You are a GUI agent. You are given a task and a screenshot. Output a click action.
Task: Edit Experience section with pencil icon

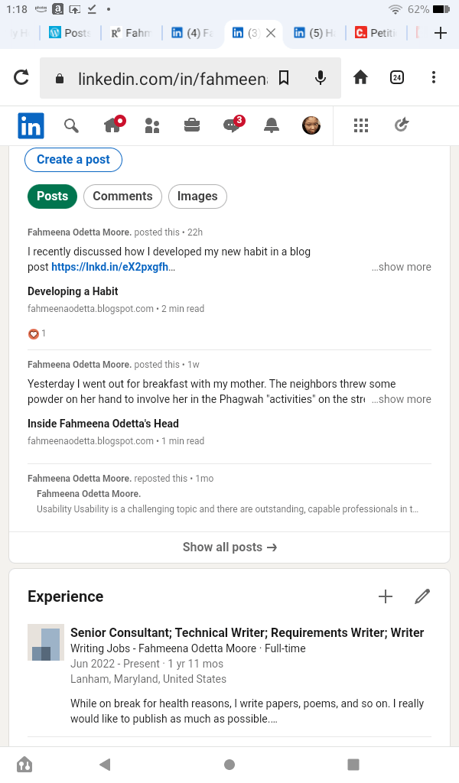(422, 596)
